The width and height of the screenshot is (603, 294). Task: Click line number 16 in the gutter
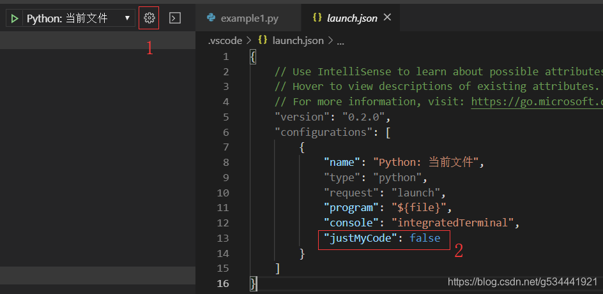[x=223, y=284]
